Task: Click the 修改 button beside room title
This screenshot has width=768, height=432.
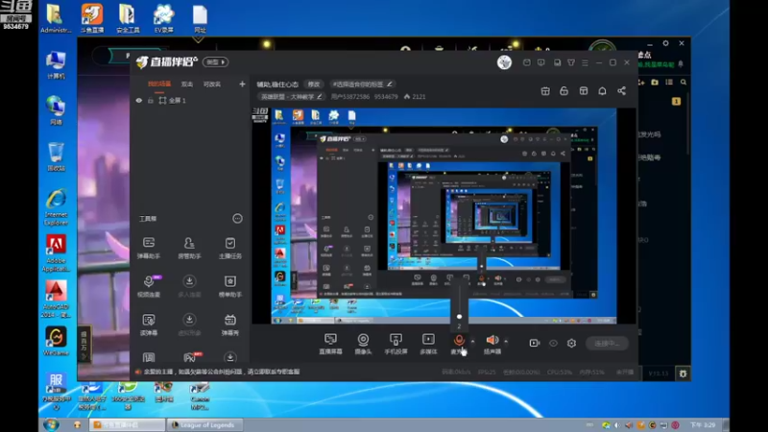Action: (314, 84)
